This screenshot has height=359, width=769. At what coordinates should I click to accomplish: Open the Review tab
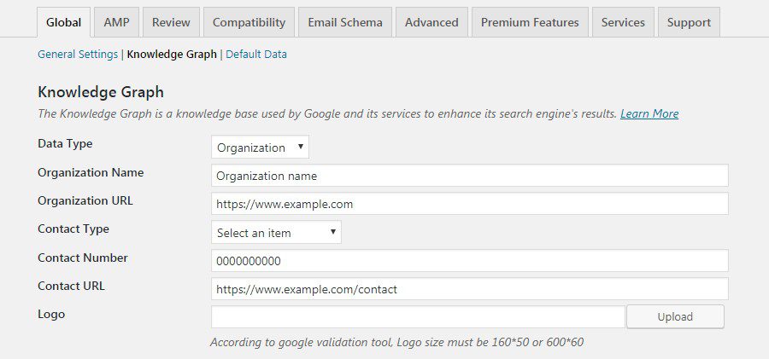(171, 22)
